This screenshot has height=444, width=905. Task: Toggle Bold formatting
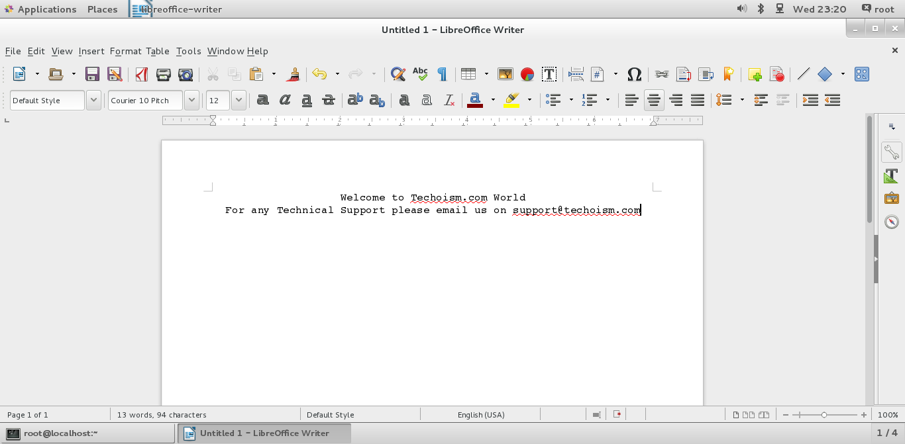tap(263, 100)
